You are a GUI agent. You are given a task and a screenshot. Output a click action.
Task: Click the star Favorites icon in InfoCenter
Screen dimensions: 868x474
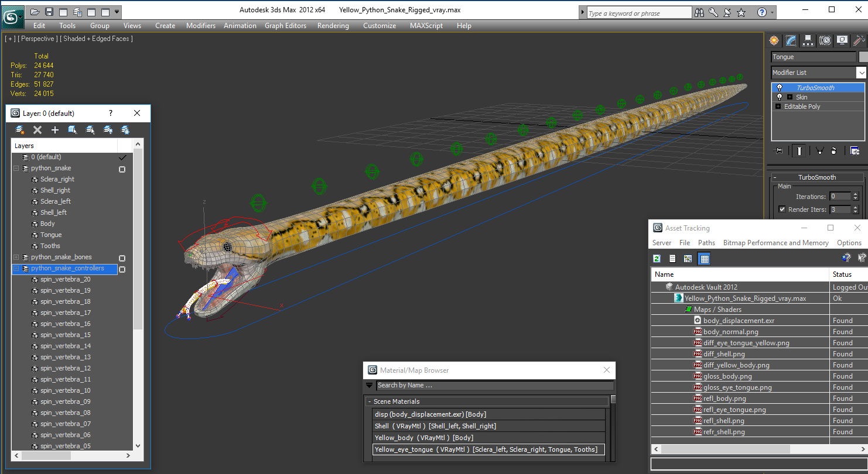pyautogui.click(x=741, y=12)
